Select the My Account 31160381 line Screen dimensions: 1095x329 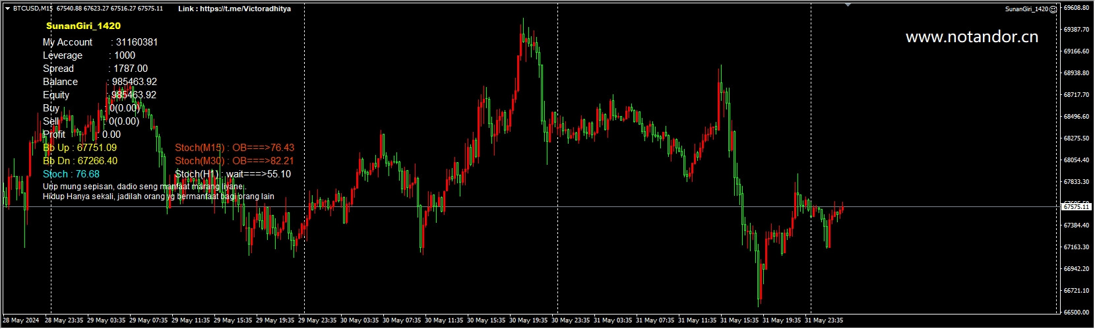click(x=100, y=42)
